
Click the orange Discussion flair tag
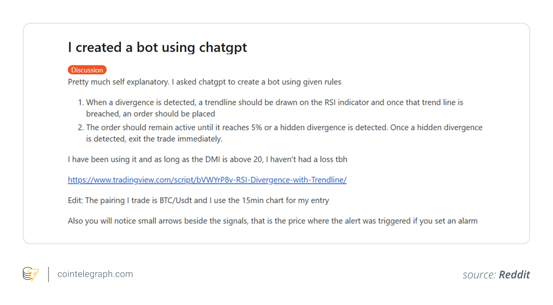pos(87,70)
